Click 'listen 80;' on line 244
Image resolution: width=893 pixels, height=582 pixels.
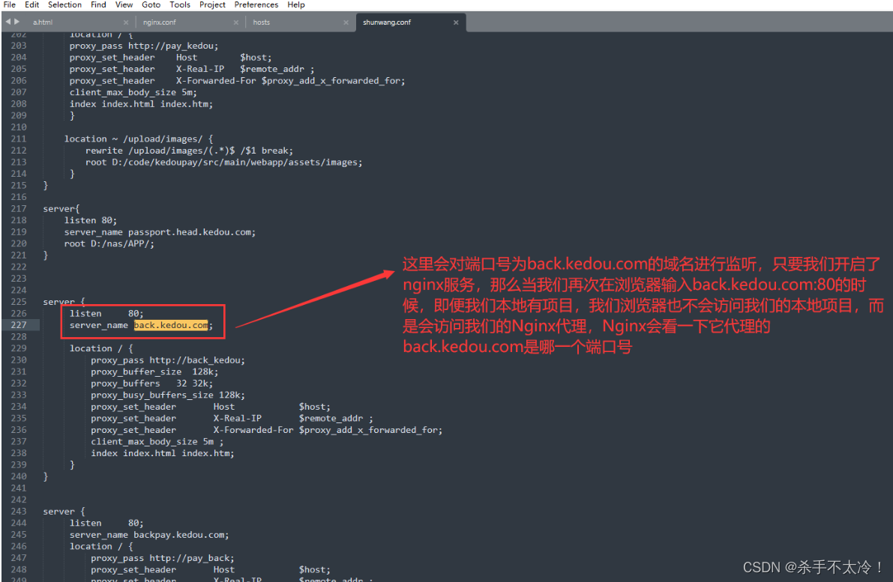(x=106, y=523)
